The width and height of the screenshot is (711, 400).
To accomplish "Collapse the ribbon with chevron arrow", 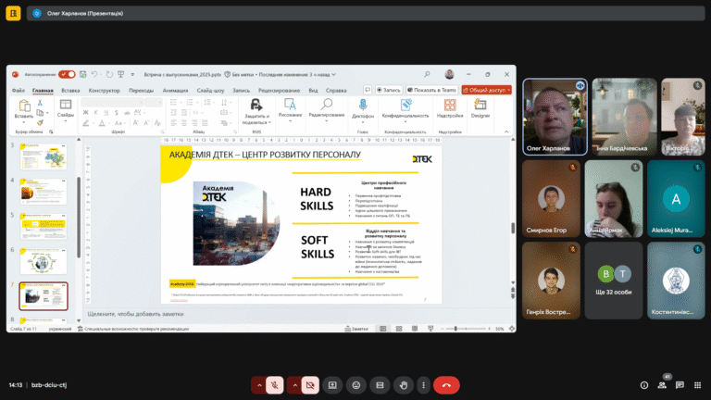I will pos(506,132).
